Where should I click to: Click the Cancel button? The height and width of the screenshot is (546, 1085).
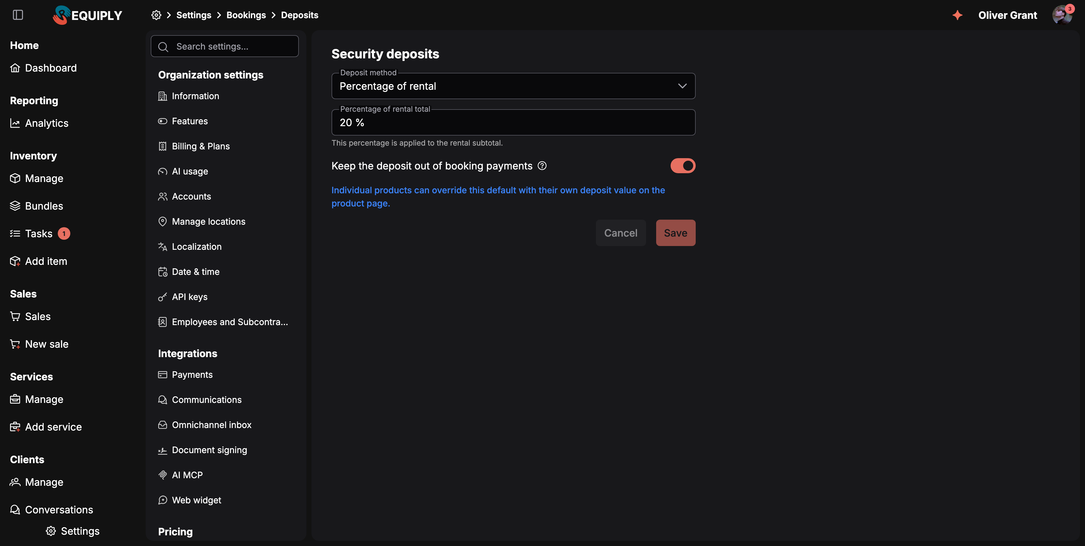(620, 233)
